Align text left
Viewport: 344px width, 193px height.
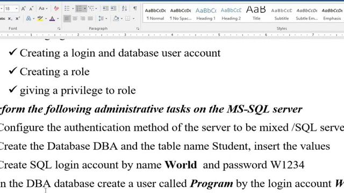[x=67, y=19]
